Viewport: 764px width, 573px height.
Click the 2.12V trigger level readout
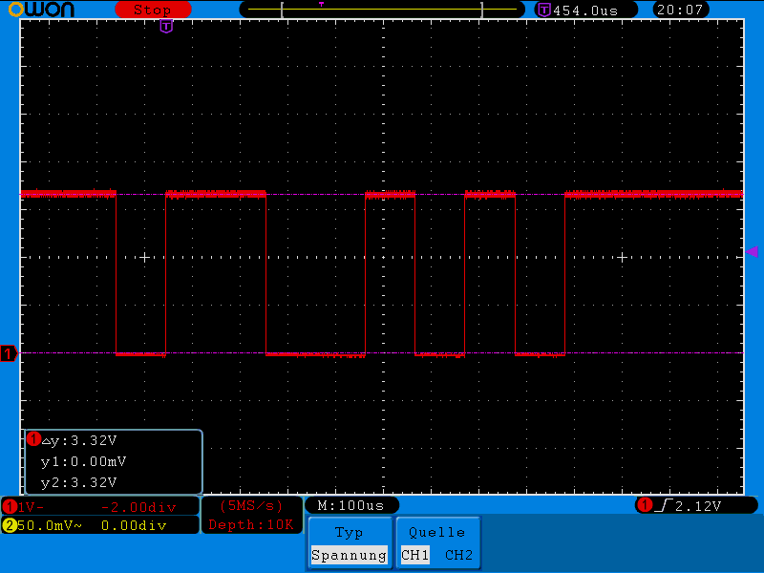pos(698,506)
